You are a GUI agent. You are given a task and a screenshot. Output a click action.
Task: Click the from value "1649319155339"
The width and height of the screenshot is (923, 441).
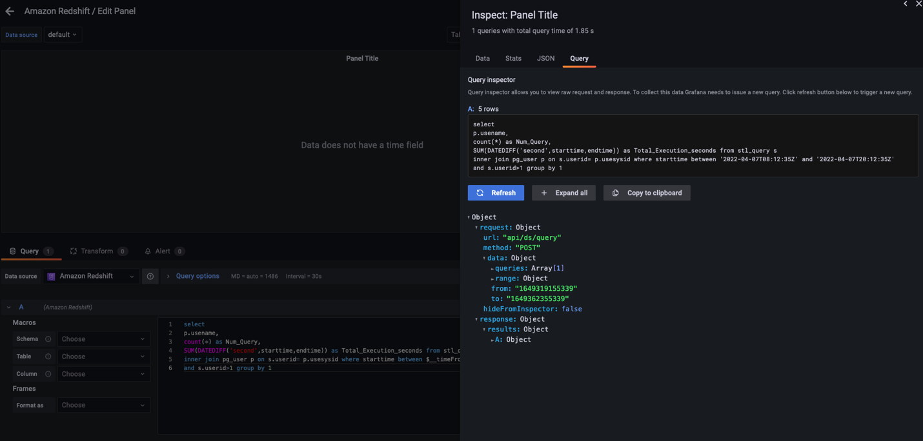(x=546, y=289)
